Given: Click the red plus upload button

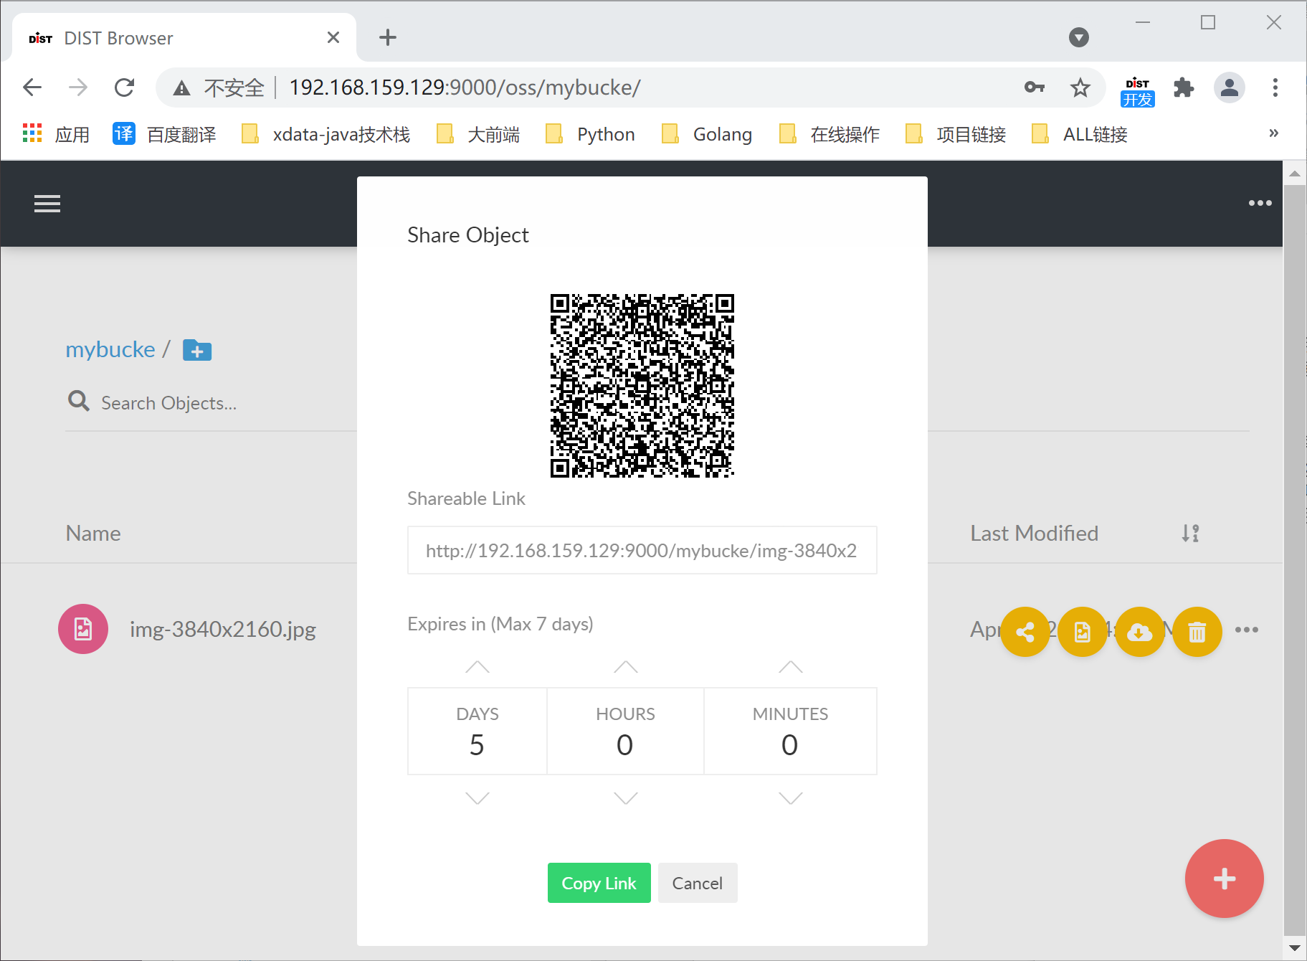Looking at the screenshot, I should (1224, 879).
